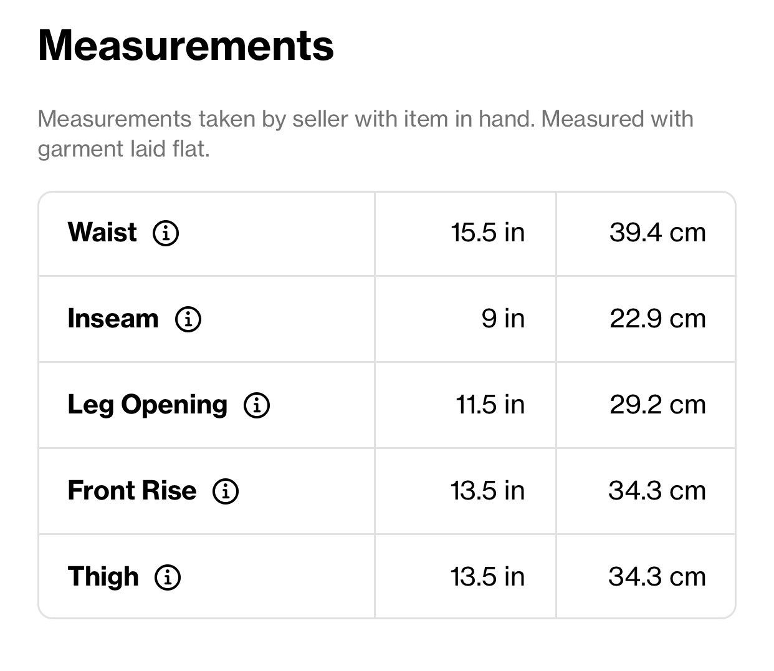
Task: Click the 22.9 cm inseam value
Action: (657, 319)
